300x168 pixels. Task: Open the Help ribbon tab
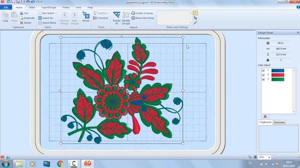coord(90,7)
